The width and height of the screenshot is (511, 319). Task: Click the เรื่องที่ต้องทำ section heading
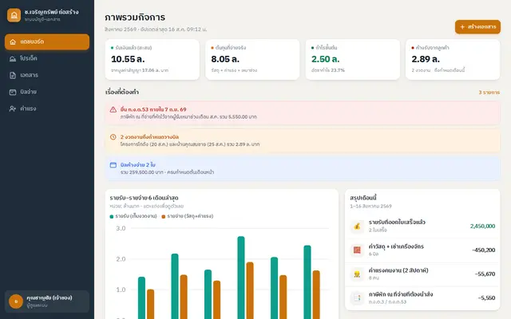pyautogui.click(x=122, y=93)
